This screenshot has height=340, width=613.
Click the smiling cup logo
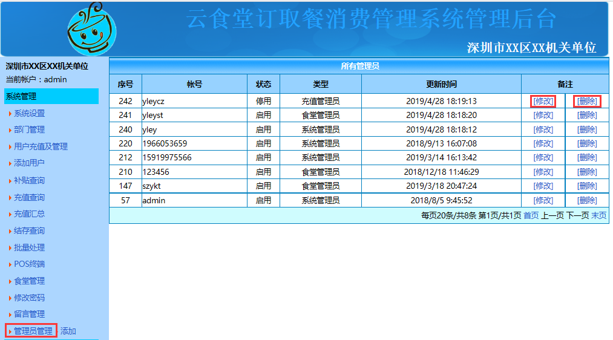(92, 29)
